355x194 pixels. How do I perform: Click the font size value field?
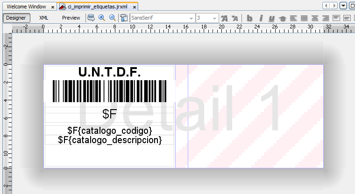point(204,18)
